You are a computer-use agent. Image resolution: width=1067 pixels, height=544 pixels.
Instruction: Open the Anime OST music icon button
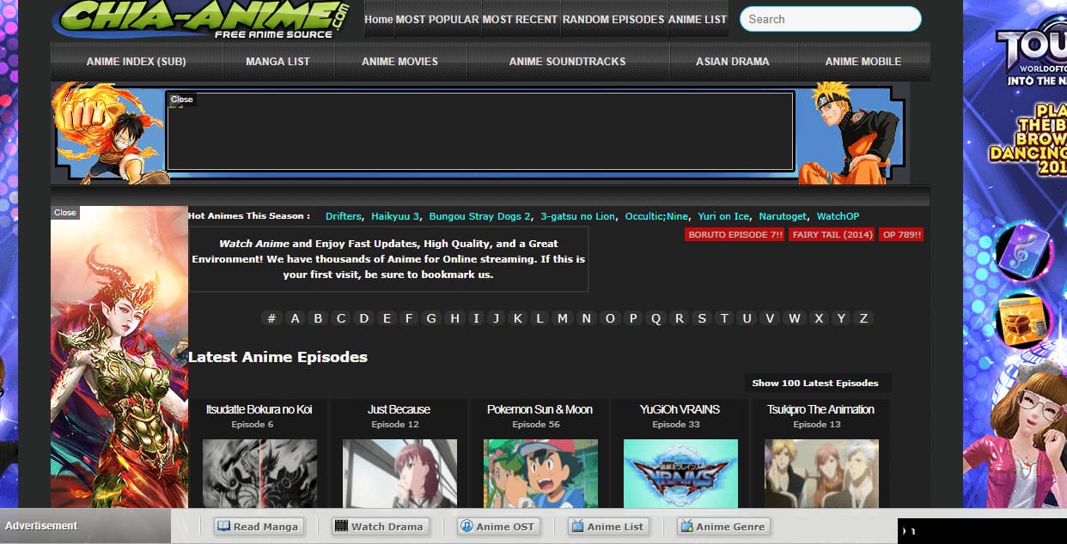click(497, 527)
